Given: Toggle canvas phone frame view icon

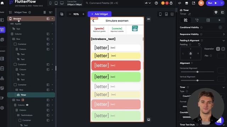Looking at the screenshot, I should tap(160, 14).
